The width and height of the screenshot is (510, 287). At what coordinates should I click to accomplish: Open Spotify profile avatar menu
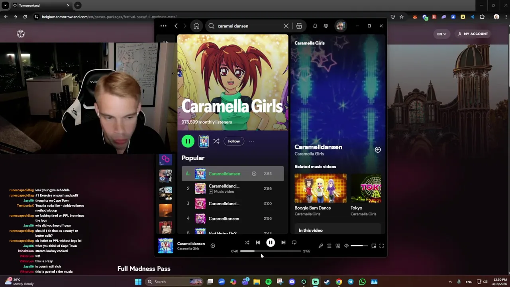[x=340, y=26]
